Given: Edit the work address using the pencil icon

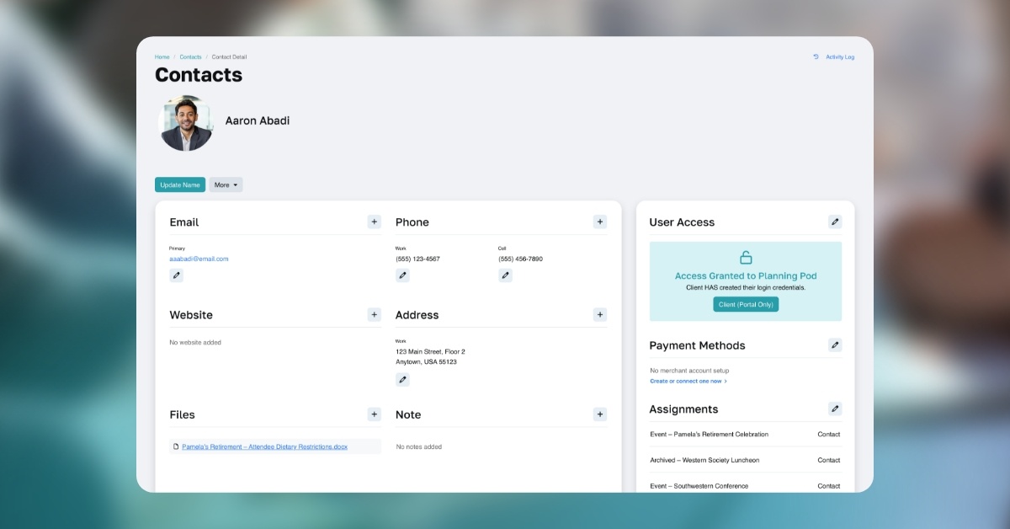Looking at the screenshot, I should pos(403,379).
